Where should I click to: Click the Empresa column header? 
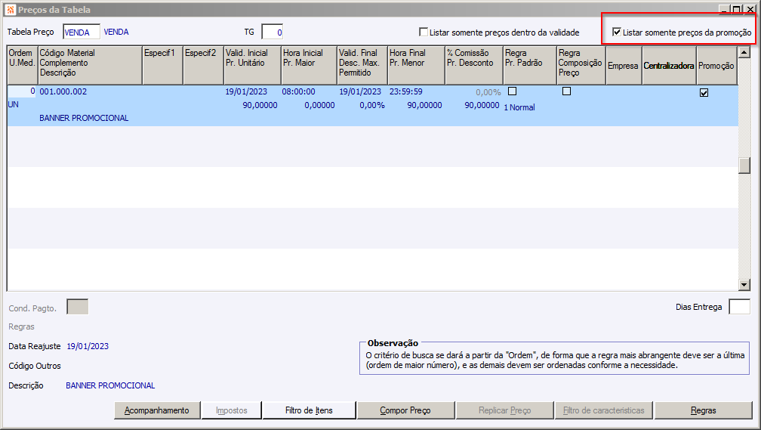point(624,66)
